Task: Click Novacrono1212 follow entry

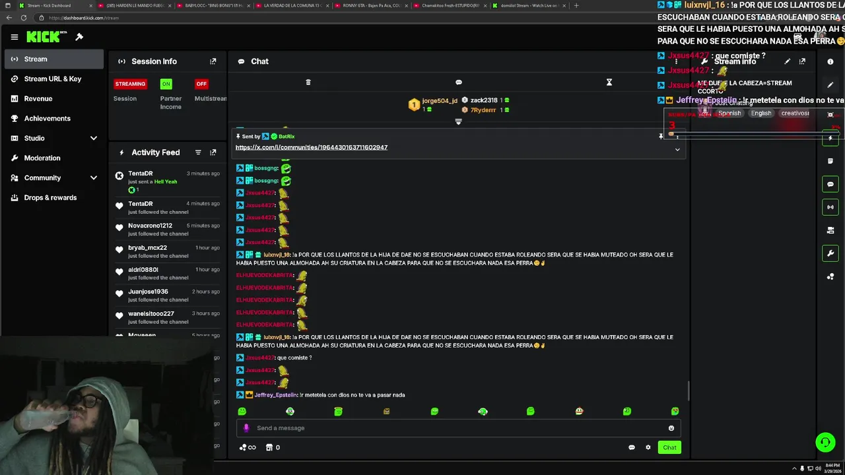Action: (168, 230)
